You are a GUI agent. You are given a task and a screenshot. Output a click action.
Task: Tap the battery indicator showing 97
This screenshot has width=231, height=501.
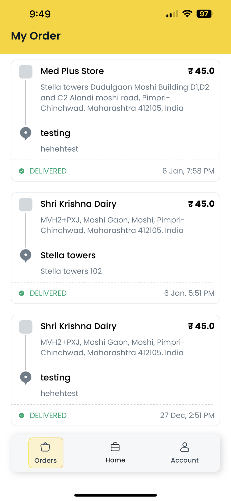[x=204, y=14]
